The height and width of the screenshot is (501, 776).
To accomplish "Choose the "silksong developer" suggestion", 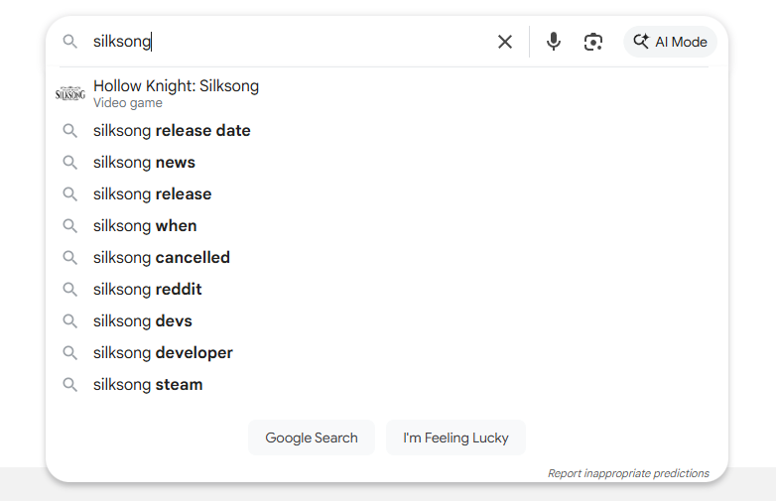I will (x=163, y=353).
